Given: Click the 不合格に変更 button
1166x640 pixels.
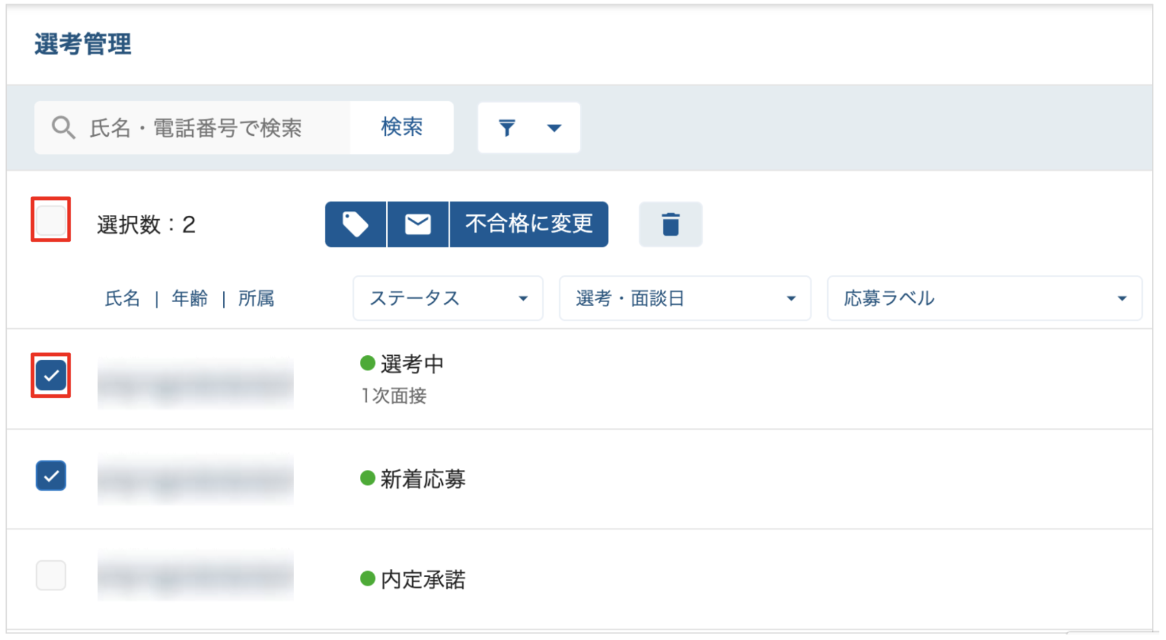Looking at the screenshot, I should click(529, 224).
